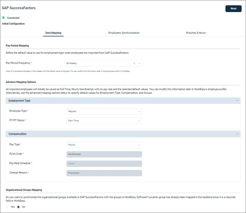Open Pay Type dropdown showing Hourly
The width and height of the screenshot is (246, 213).
(104, 145)
